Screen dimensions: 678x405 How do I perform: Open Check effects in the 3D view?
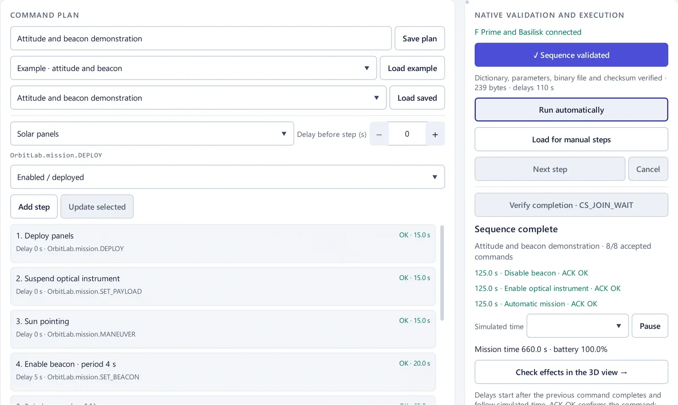tap(571, 372)
